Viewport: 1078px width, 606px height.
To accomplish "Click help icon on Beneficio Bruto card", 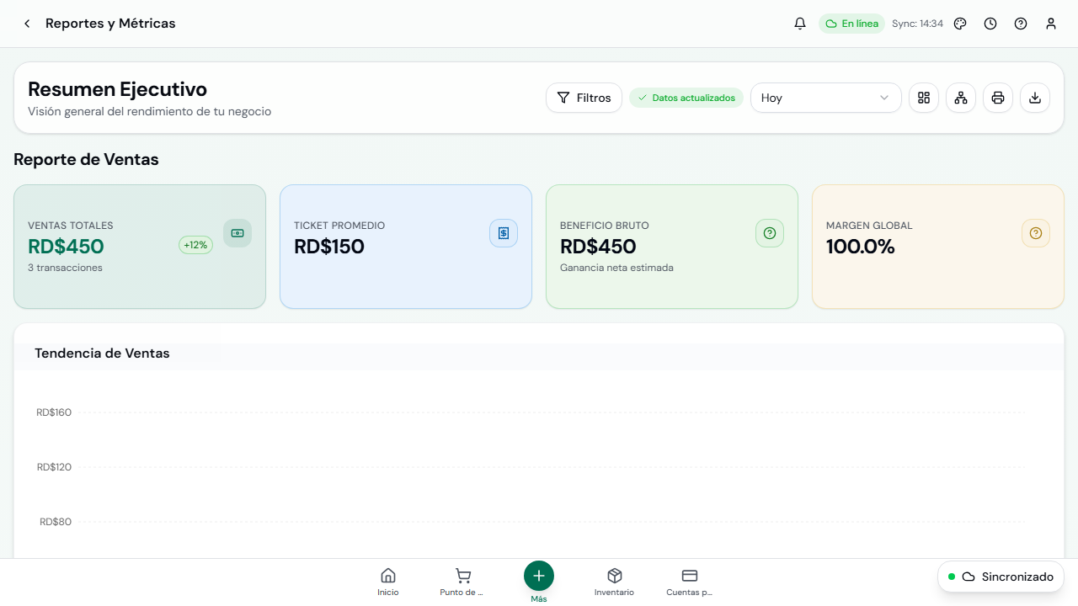I will [770, 233].
